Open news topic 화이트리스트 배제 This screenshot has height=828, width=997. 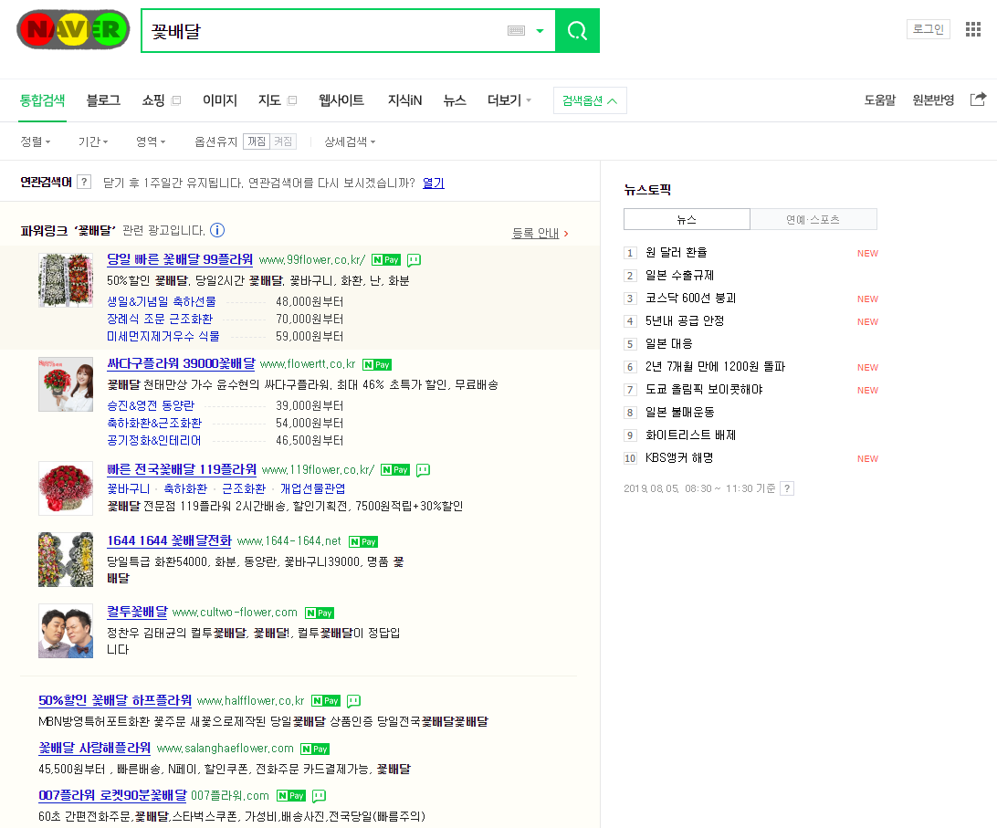[x=690, y=435]
